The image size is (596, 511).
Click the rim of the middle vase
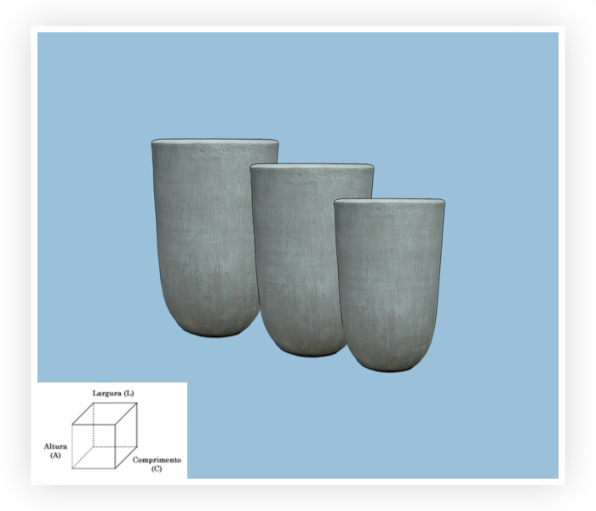coord(312,166)
